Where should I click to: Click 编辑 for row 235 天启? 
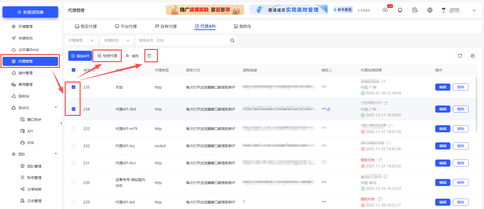443,87
